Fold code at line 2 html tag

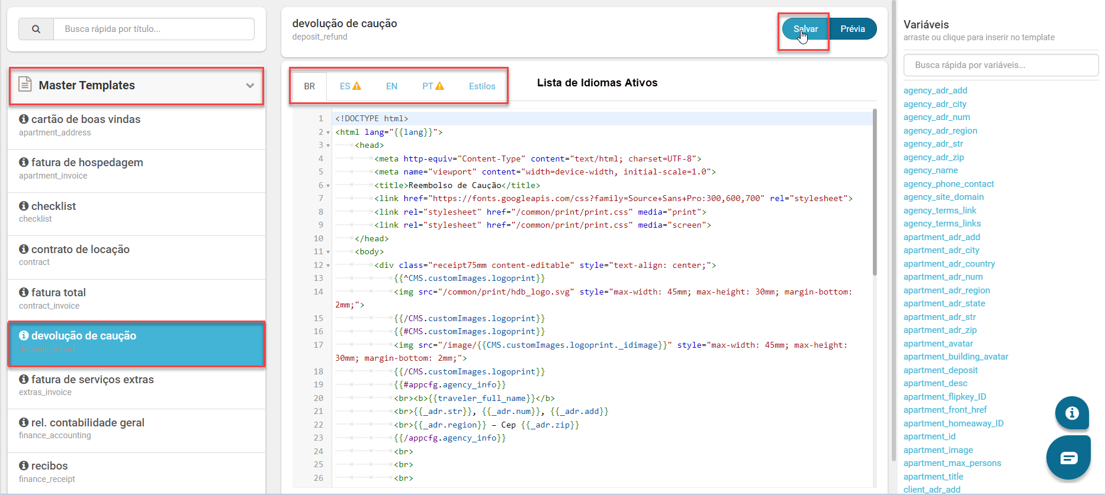pyautogui.click(x=328, y=132)
